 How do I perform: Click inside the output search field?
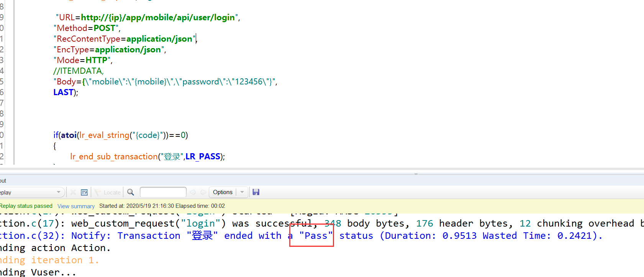(163, 192)
